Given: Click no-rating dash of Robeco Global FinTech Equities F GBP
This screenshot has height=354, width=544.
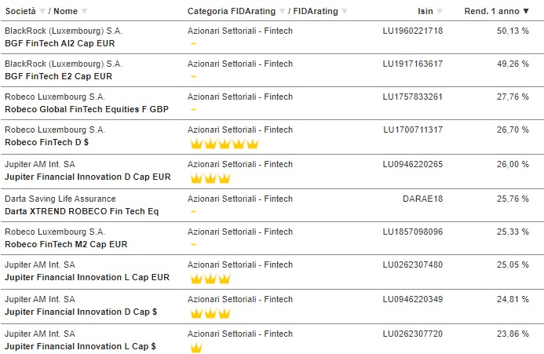Looking at the screenshot, I should coord(194,110).
